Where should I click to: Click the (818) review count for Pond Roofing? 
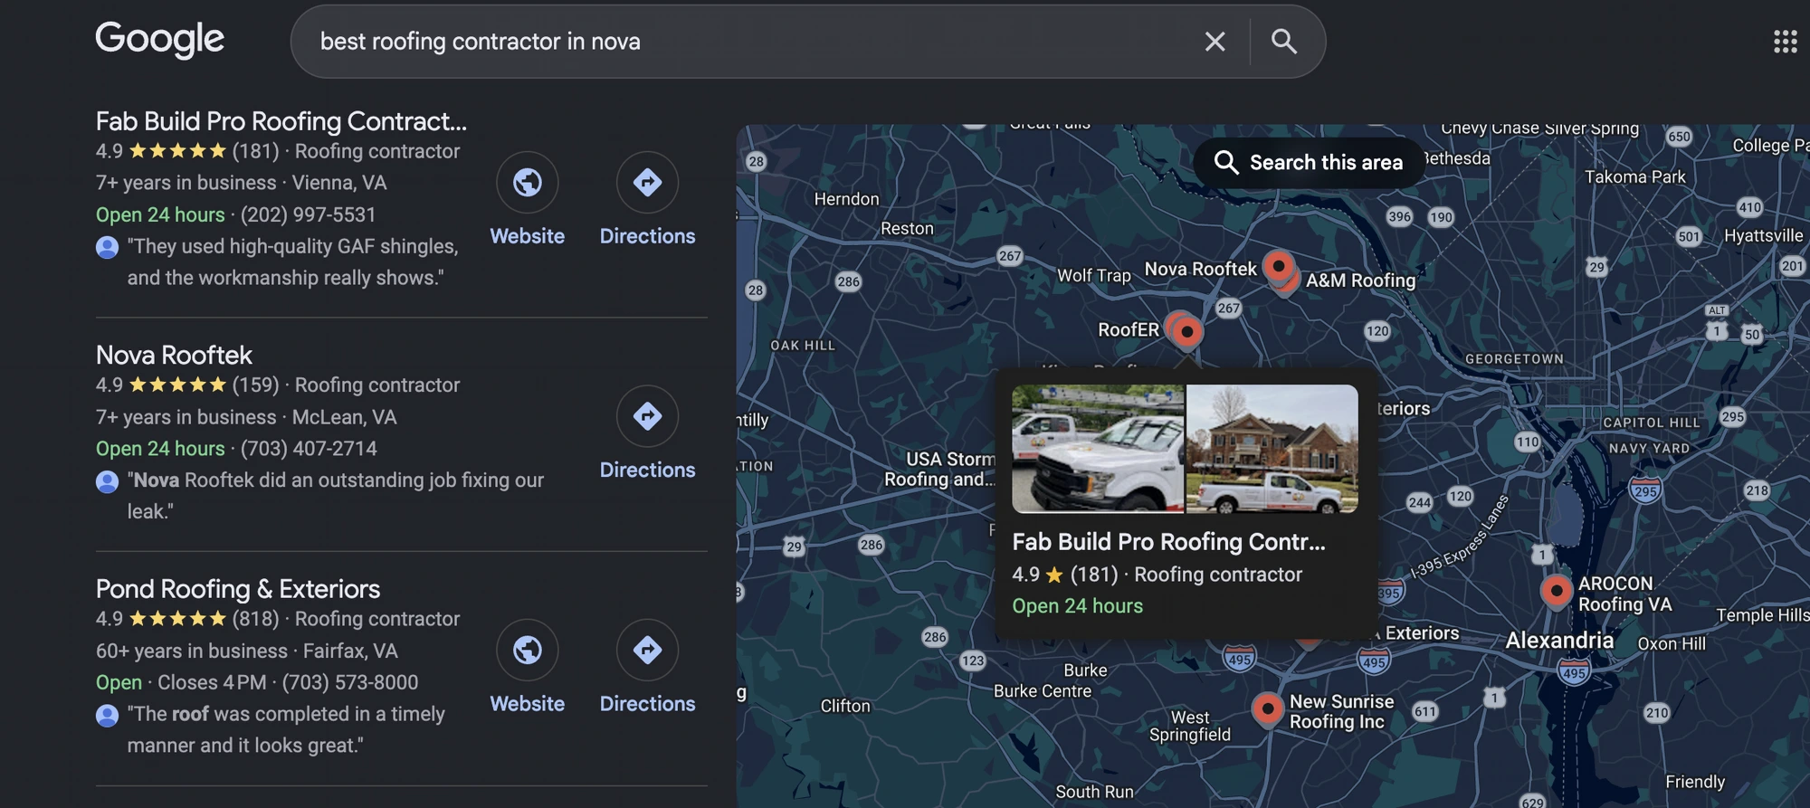pyautogui.click(x=255, y=619)
